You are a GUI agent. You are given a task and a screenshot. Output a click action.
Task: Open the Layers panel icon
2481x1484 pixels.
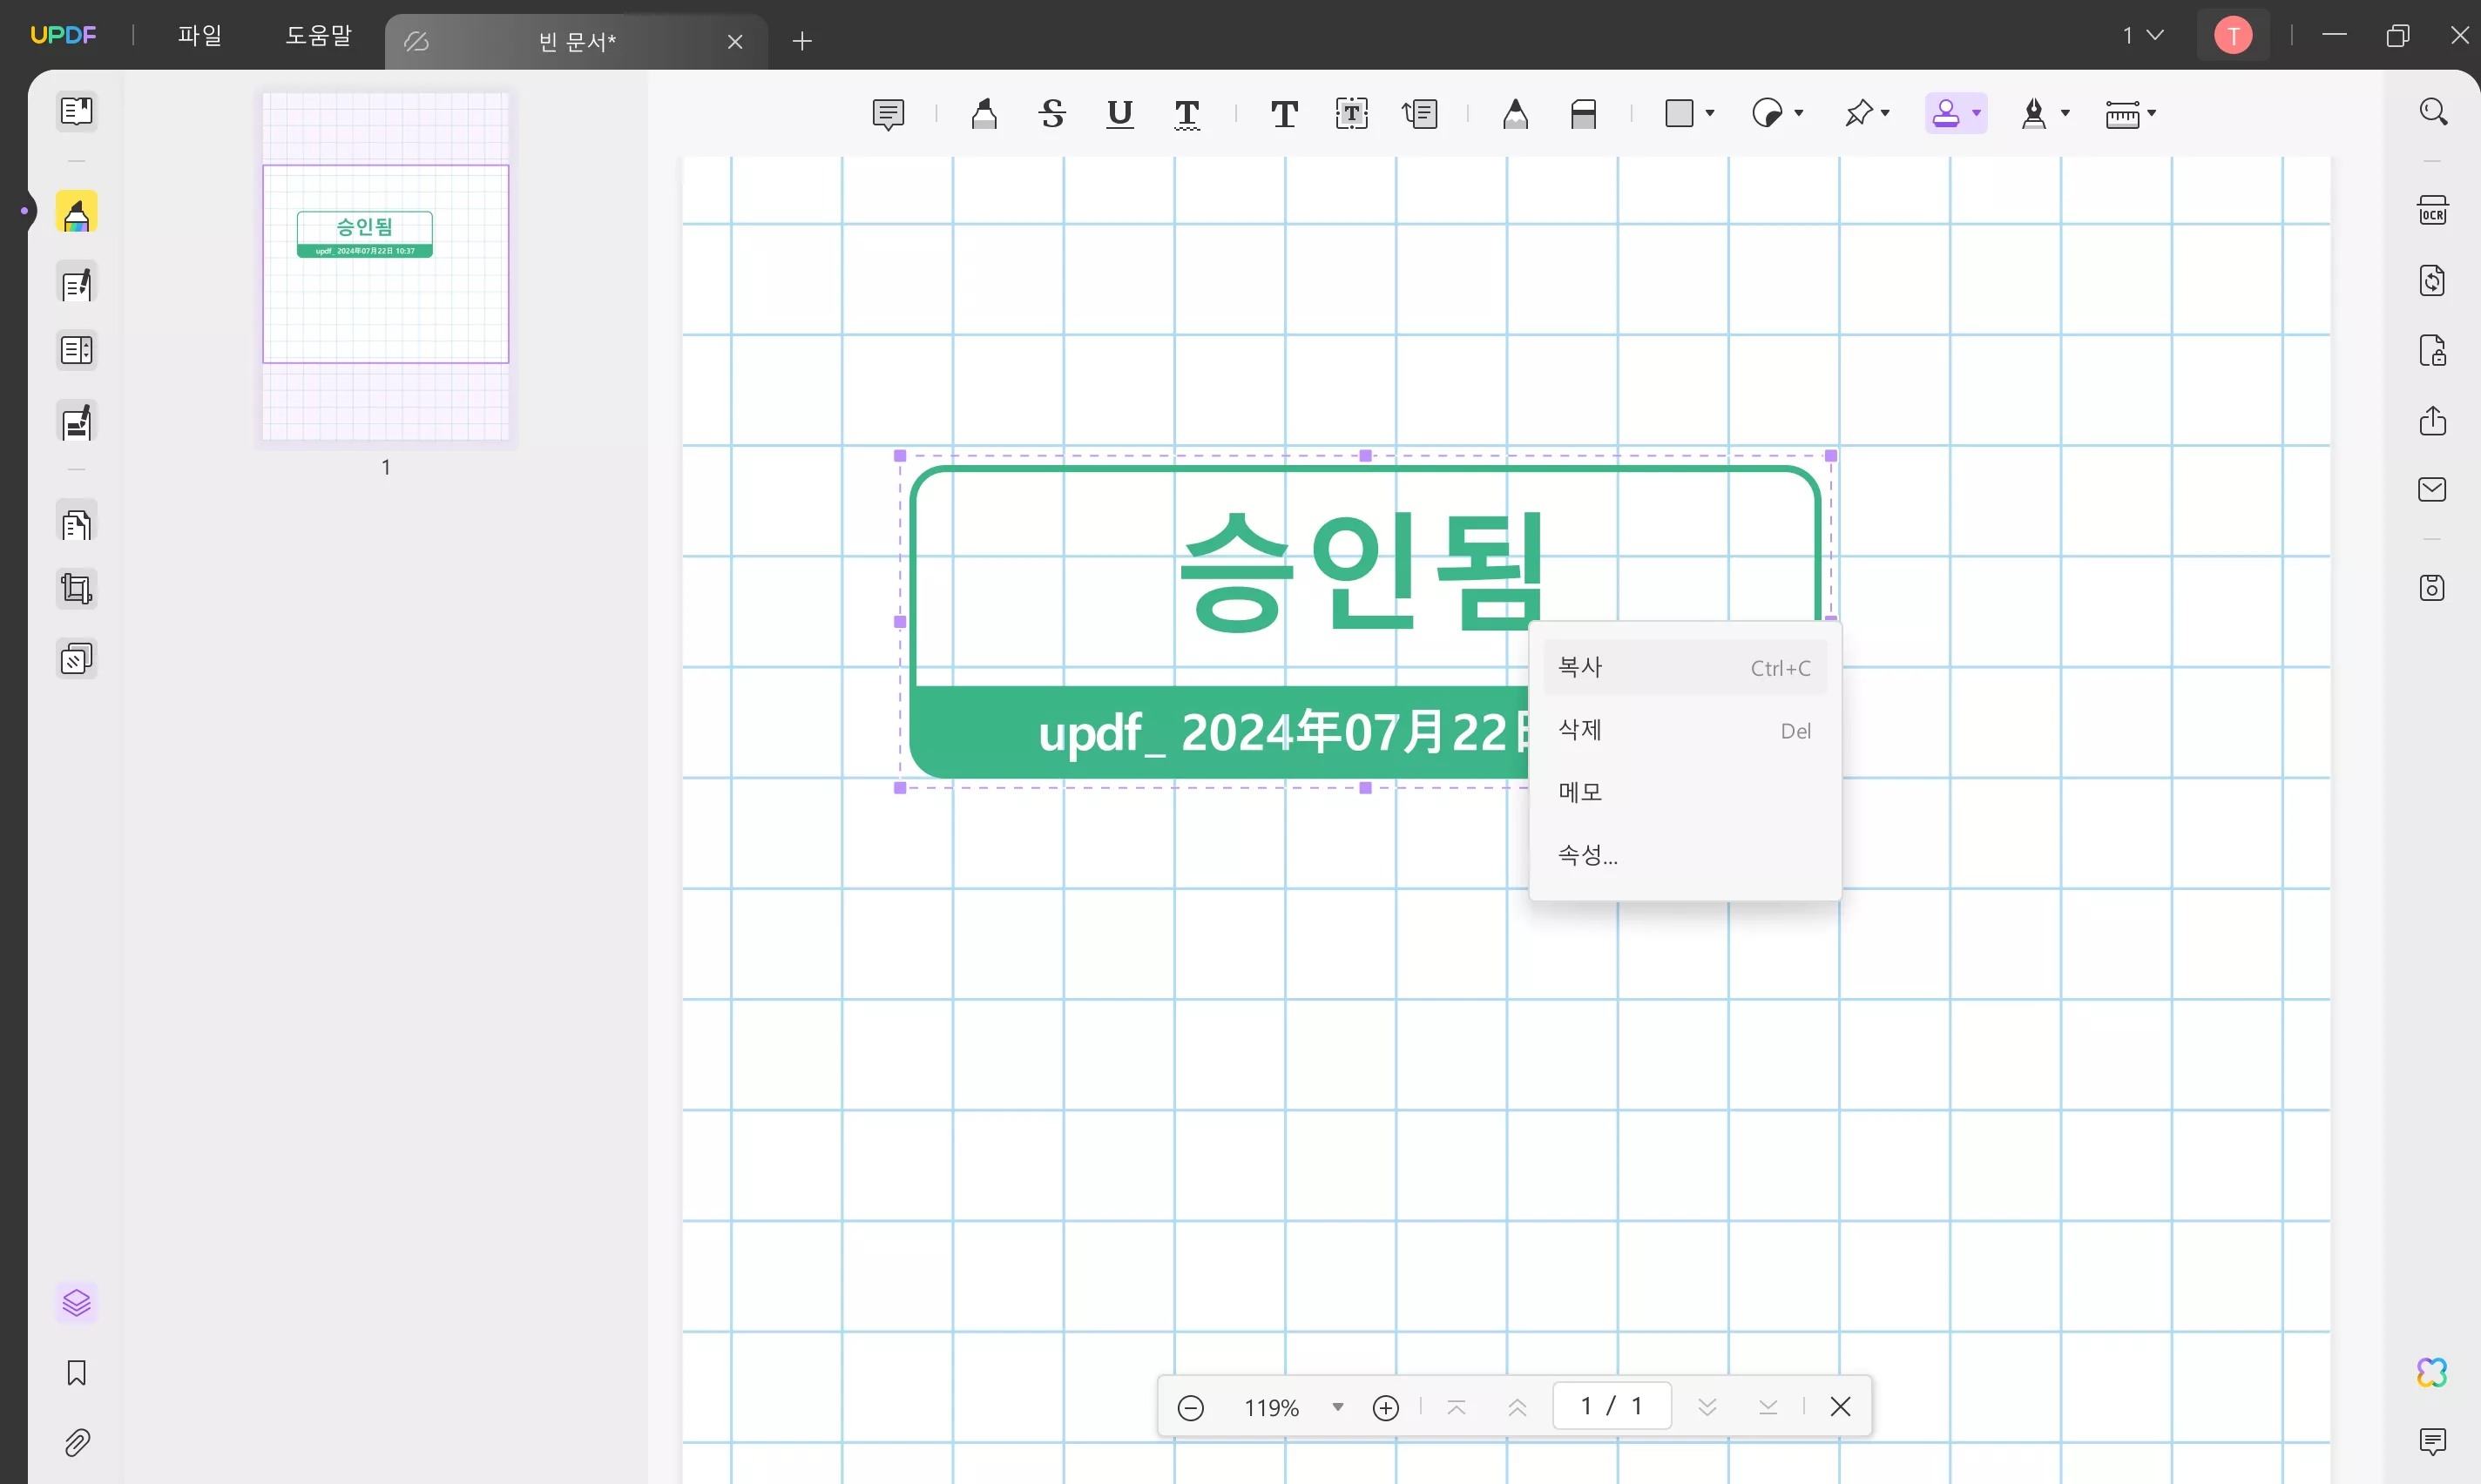coord(76,1303)
